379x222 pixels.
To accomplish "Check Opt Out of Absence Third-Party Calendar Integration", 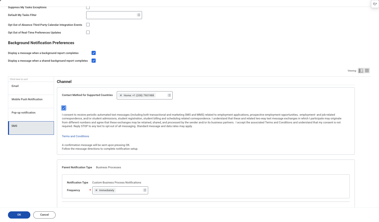I will point(88,25).
